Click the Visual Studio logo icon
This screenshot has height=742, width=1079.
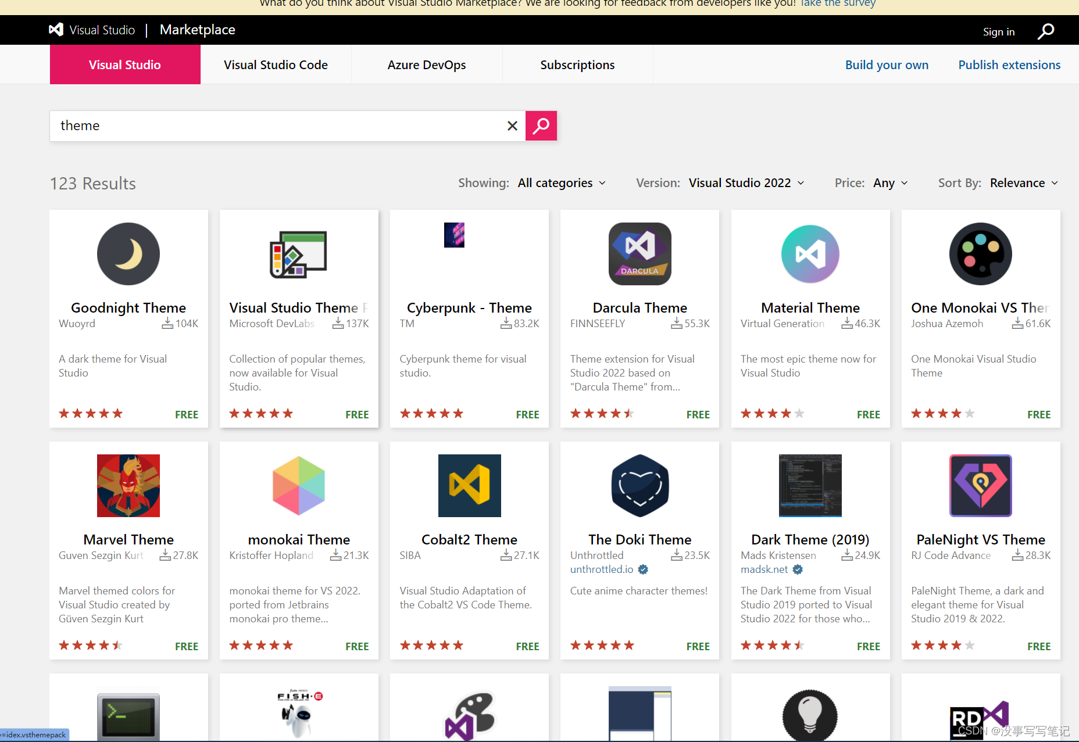click(56, 30)
